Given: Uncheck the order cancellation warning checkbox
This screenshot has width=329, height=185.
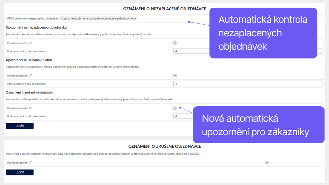Looking at the screenshot, I should (x=175, y=108).
